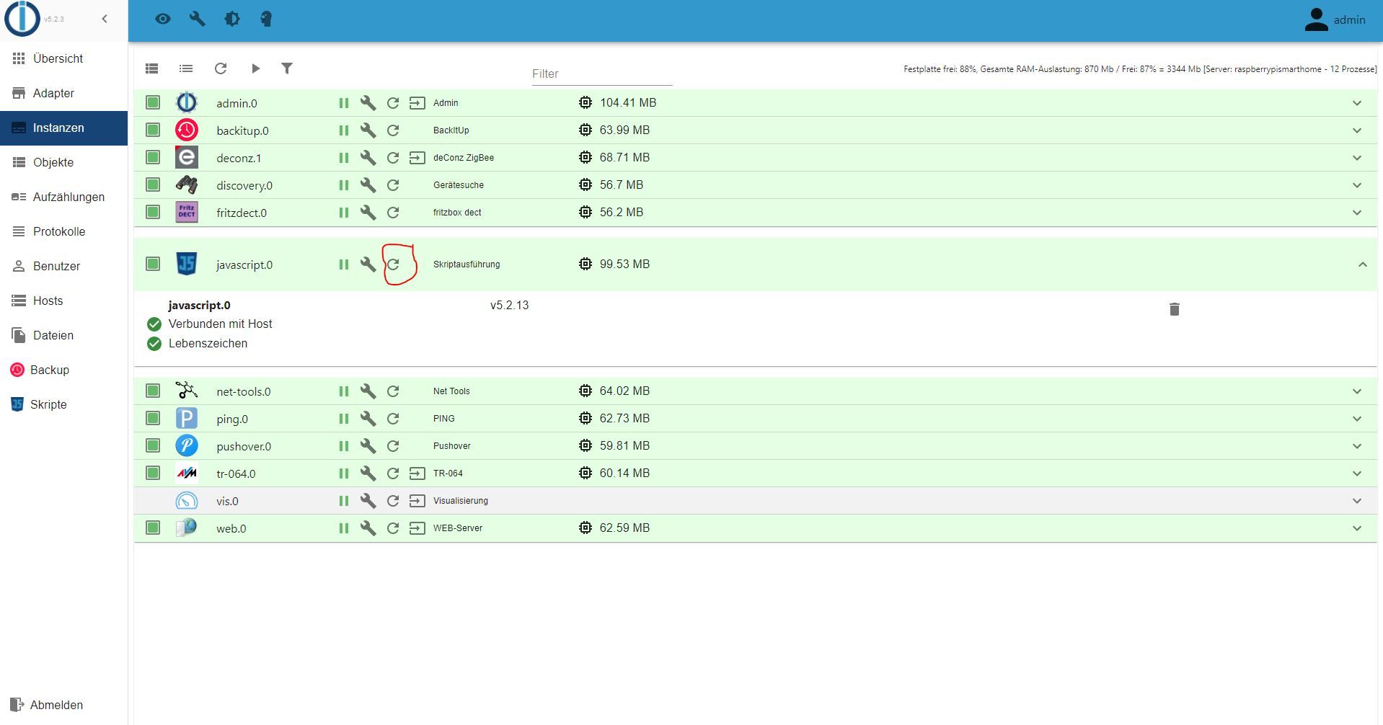The width and height of the screenshot is (1383, 725).
Task: Restart the javascript.0 instance
Action: click(x=393, y=264)
